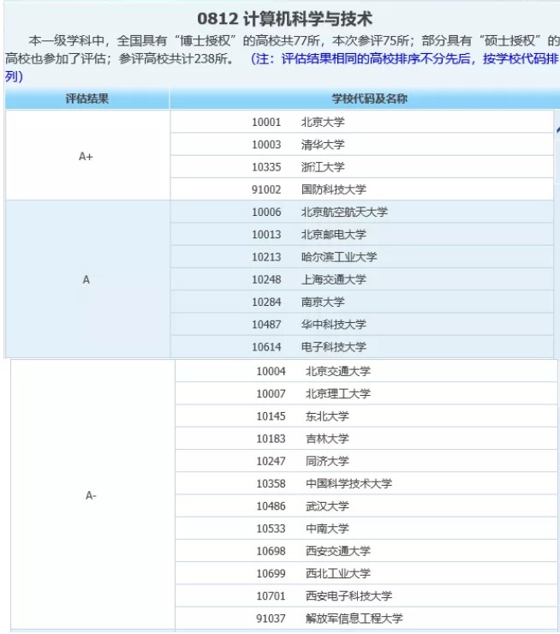Select 中国科学技术大学 in the list
560x634 pixels.
[x=349, y=484]
